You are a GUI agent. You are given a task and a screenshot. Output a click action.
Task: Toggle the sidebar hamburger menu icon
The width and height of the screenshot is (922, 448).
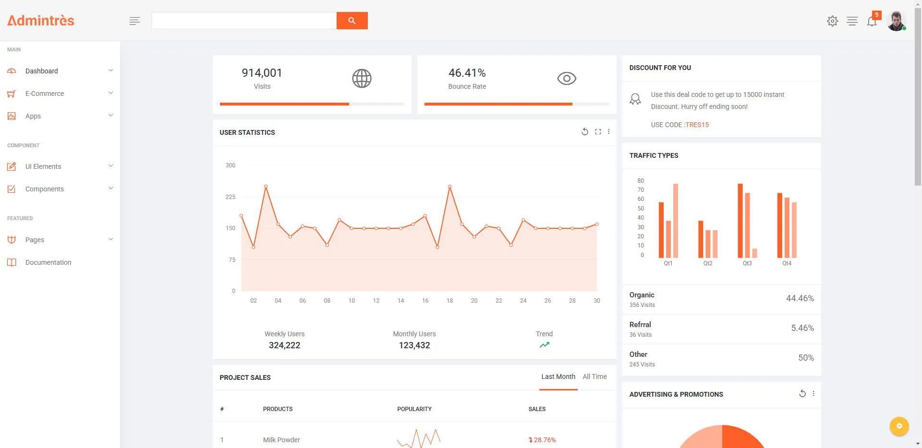click(x=135, y=21)
